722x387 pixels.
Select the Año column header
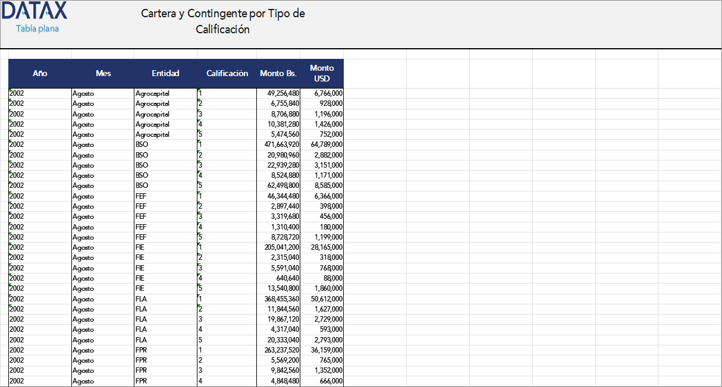[x=40, y=74]
